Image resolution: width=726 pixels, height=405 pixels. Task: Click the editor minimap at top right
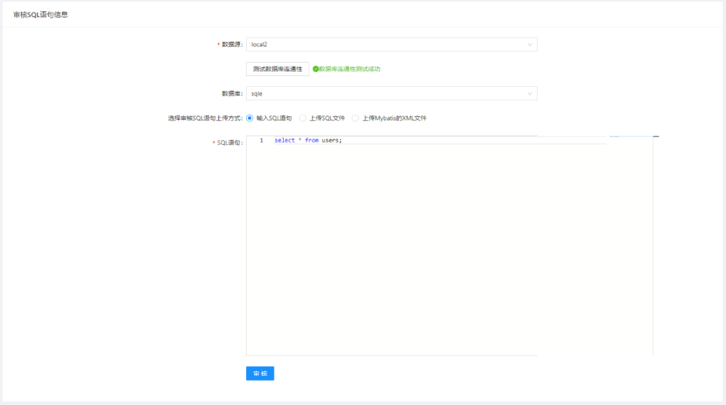[x=630, y=137]
